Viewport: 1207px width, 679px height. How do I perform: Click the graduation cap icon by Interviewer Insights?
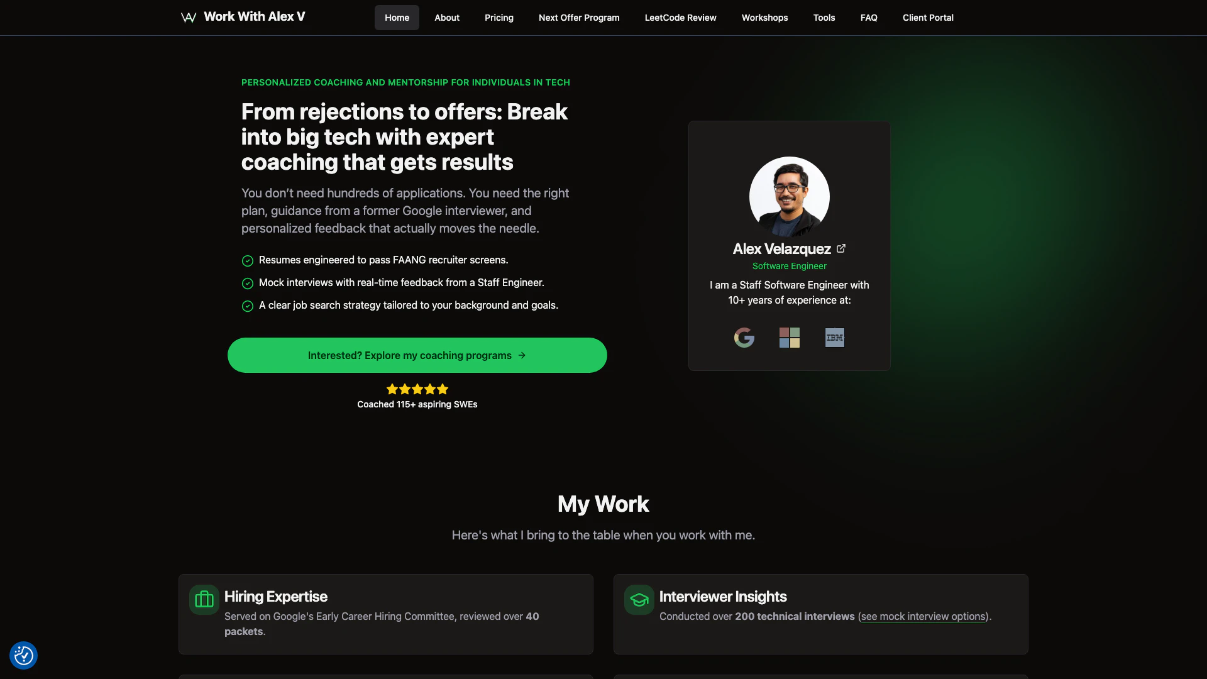click(639, 600)
